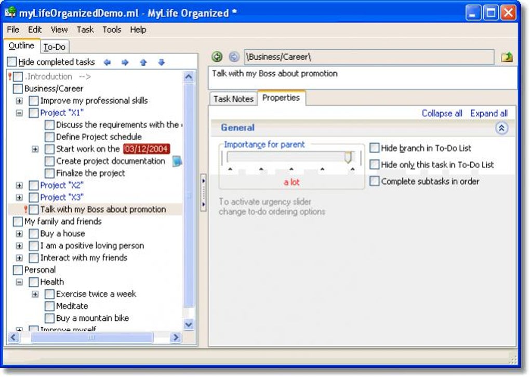Mark Finalize the project as complete

49,173
